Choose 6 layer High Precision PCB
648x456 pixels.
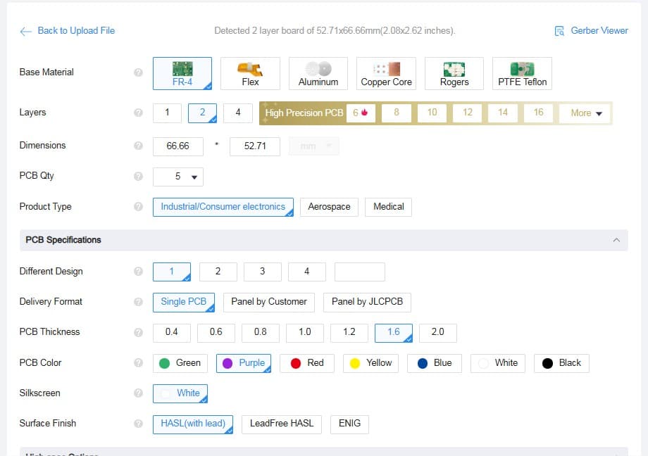coord(361,113)
